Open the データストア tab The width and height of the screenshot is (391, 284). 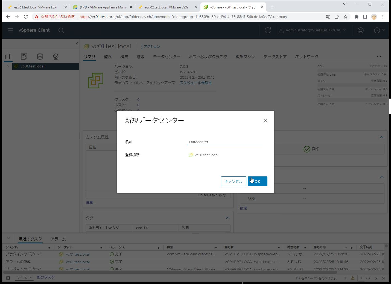pos(275,57)
